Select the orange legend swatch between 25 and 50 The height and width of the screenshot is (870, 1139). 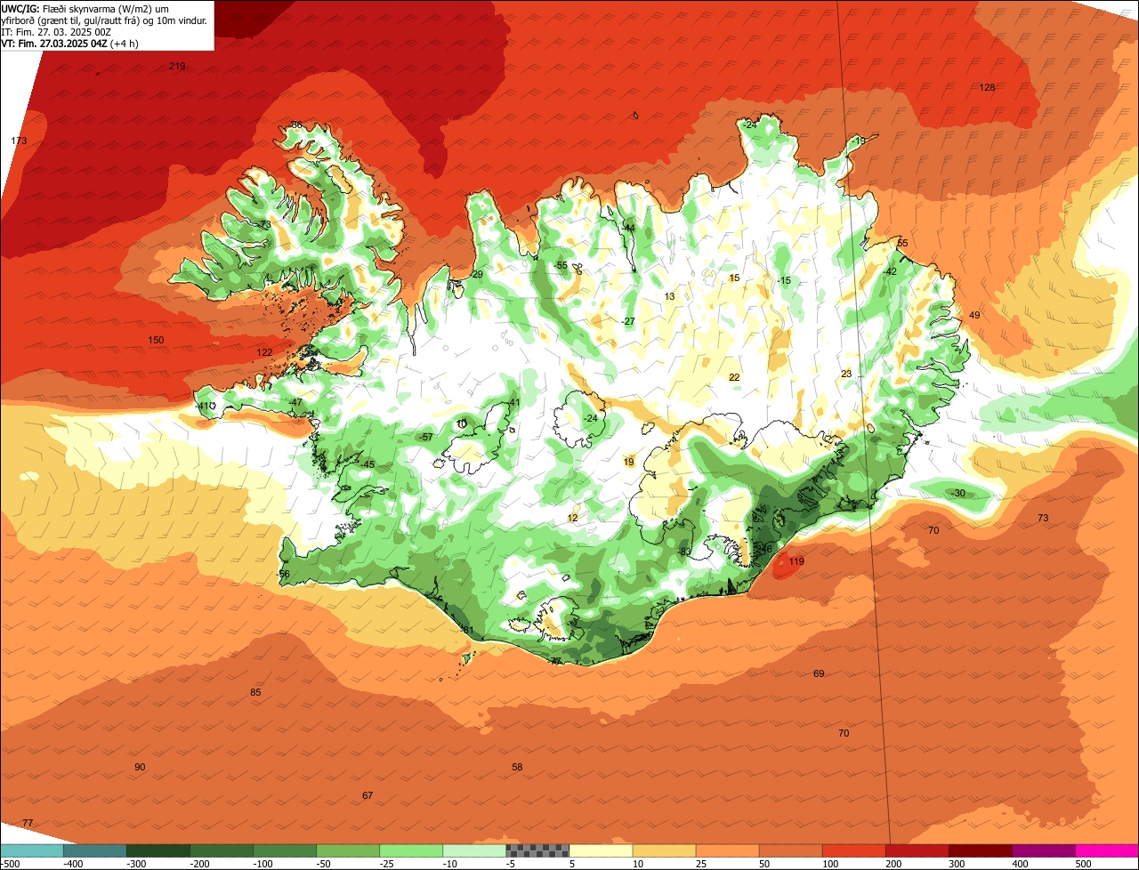(726, 850)
